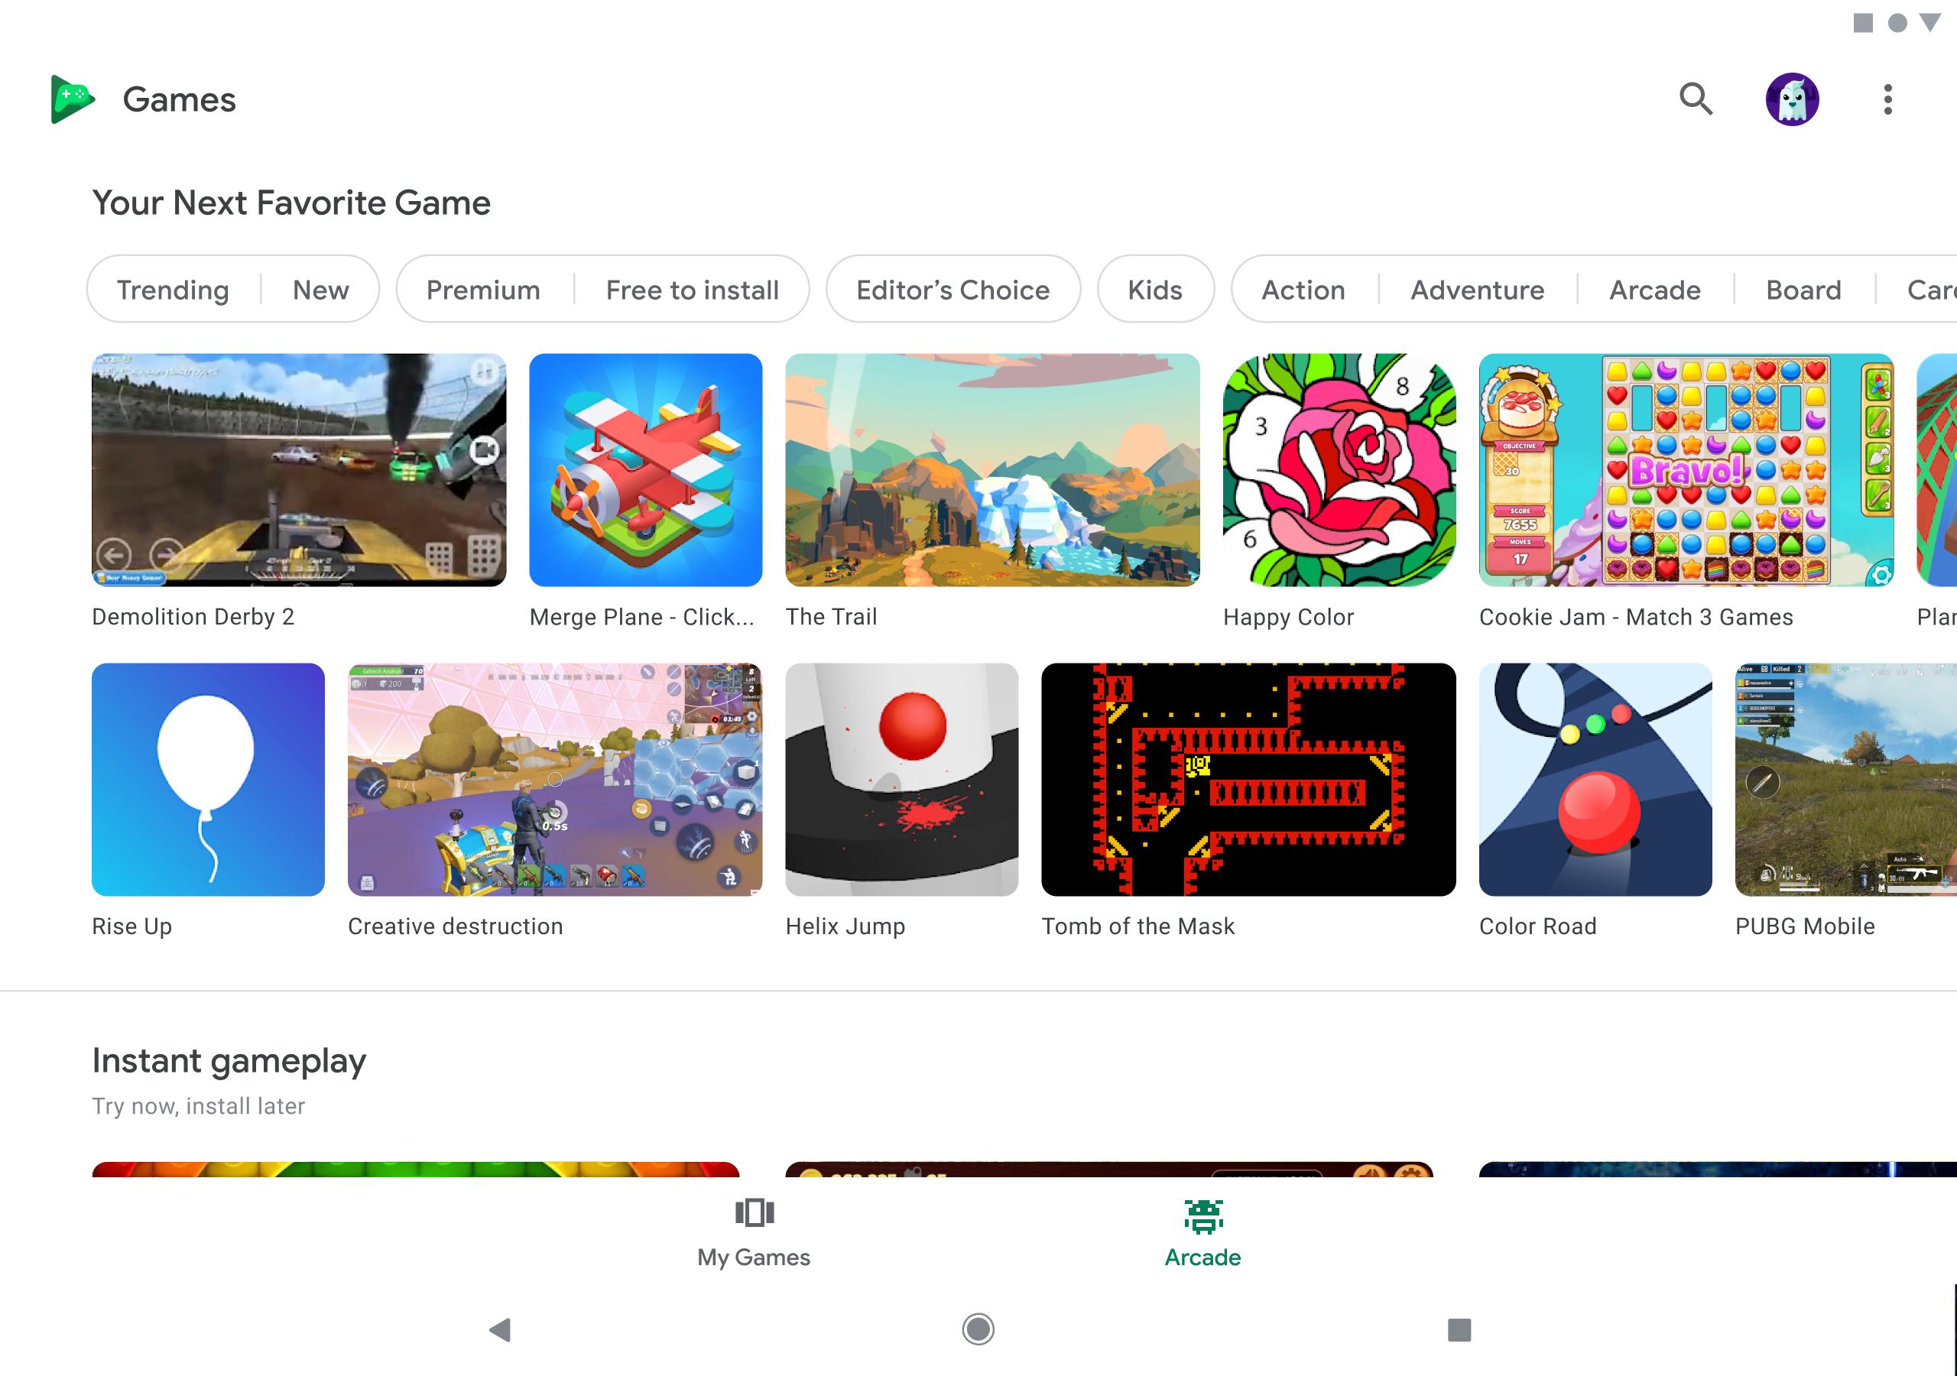1957x1376 pixels.
Task: Open the search icon in Play Games
Action: (x=1698, y=100)
